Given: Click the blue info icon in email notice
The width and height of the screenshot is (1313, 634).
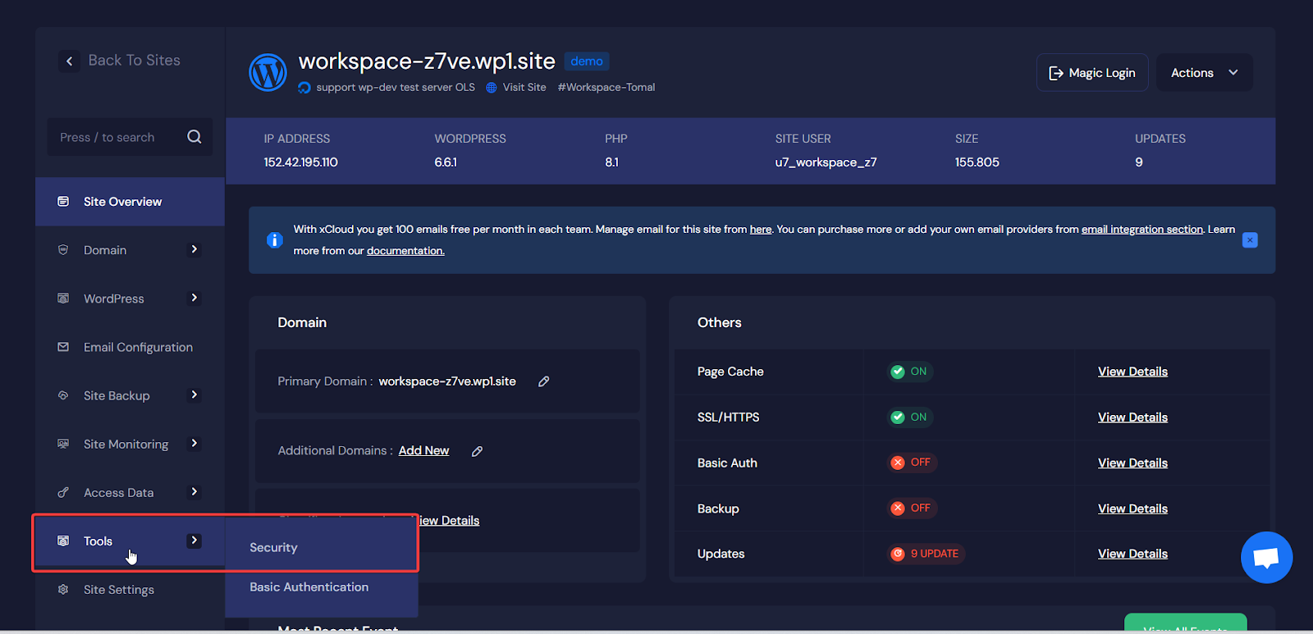Looking at the screenshot, I should 275,240.
